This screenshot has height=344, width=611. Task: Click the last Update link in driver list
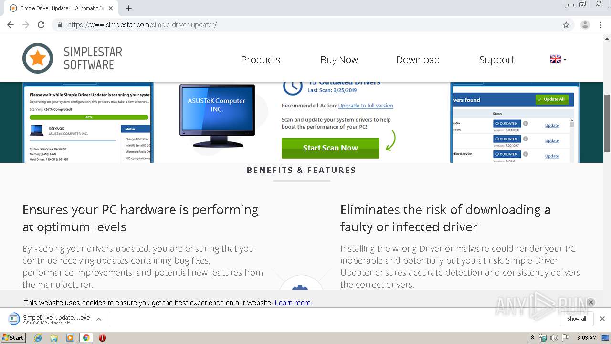click(x=552, y=156)
